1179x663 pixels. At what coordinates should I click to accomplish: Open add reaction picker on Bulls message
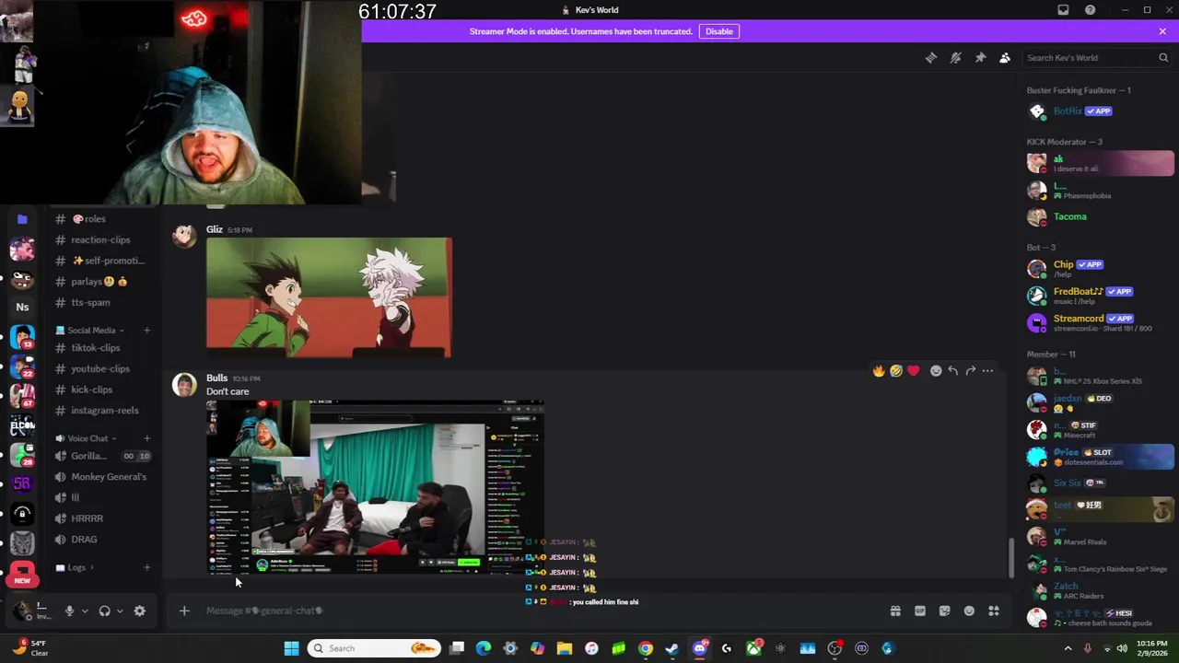(936, 370)
